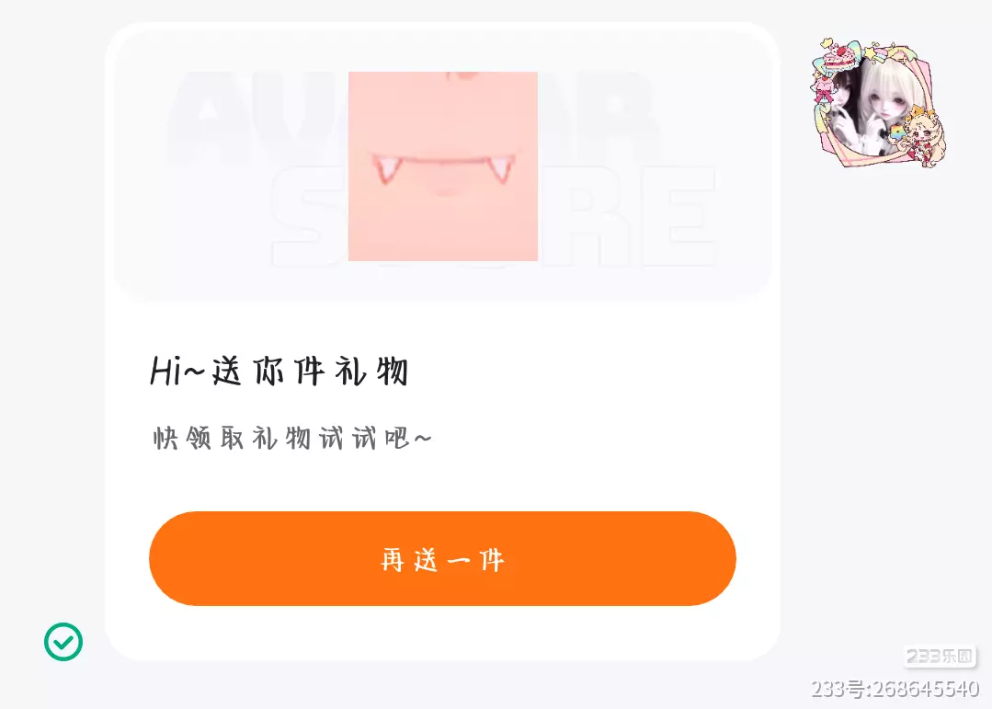This screenshot has width=992, height=709.
Task: Click the 233乐园 watermark logo
Action: click(940, 657)
